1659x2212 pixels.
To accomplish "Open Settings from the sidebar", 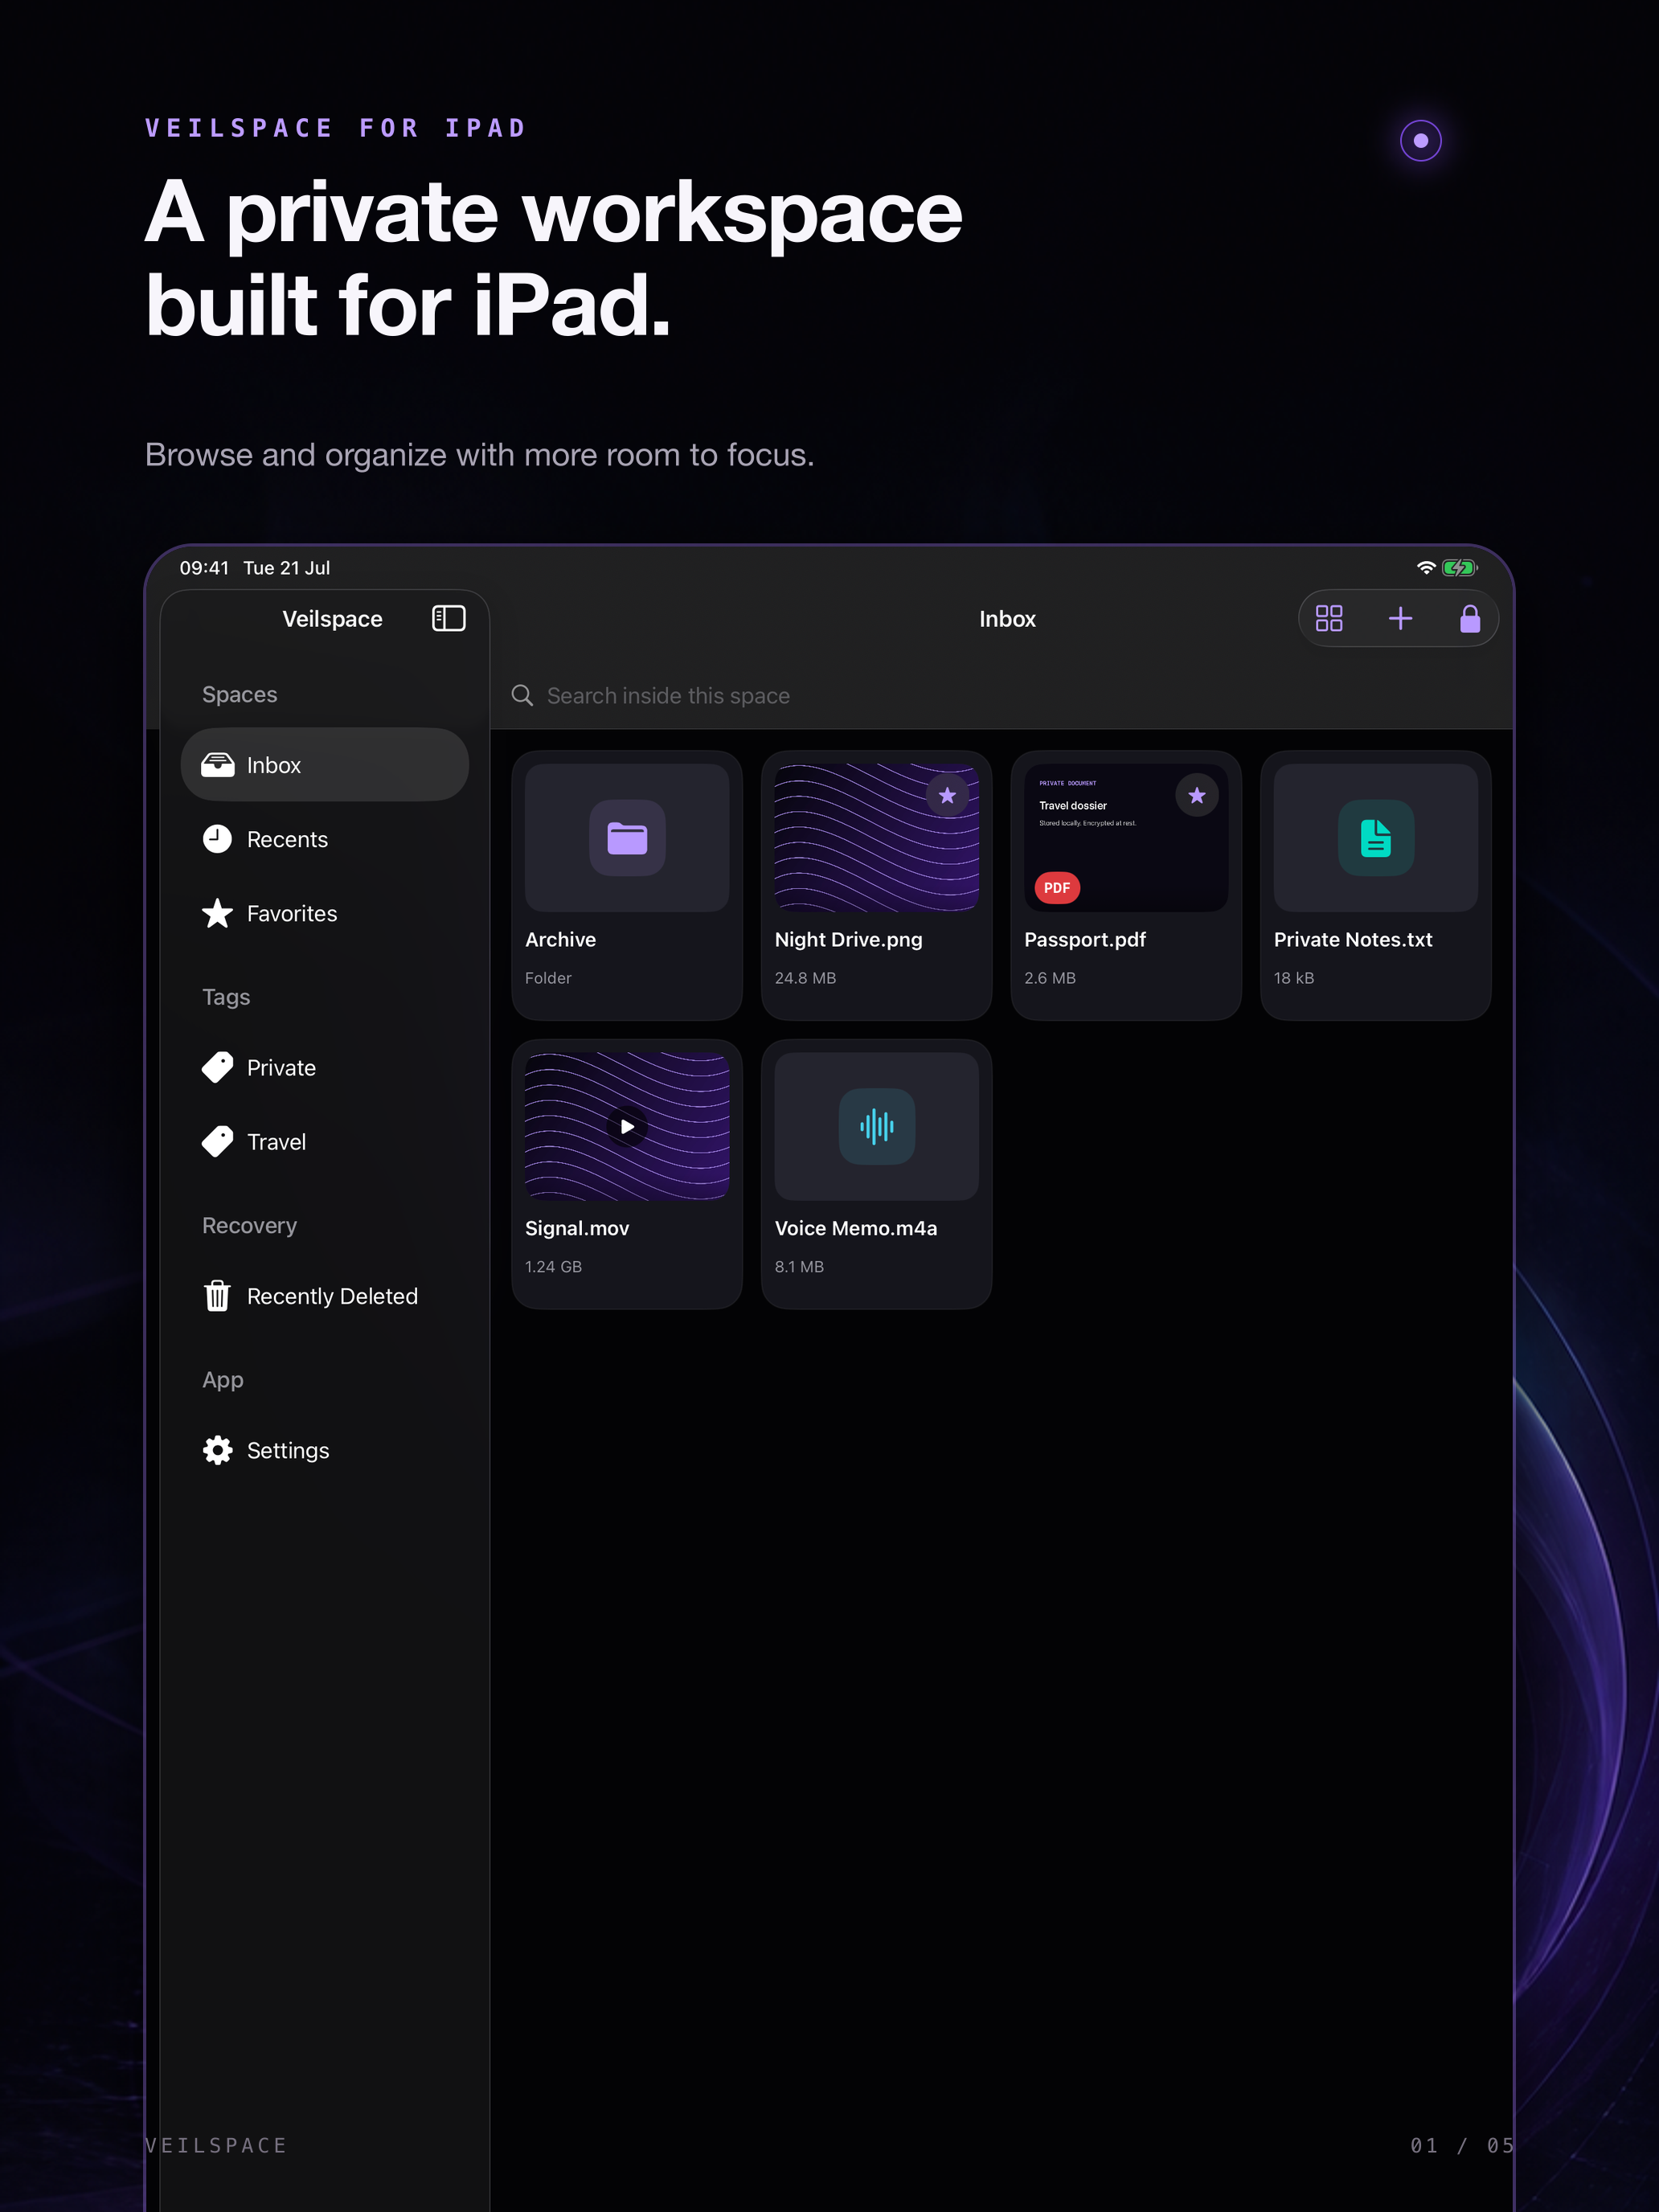I will tap(325, 1450).
